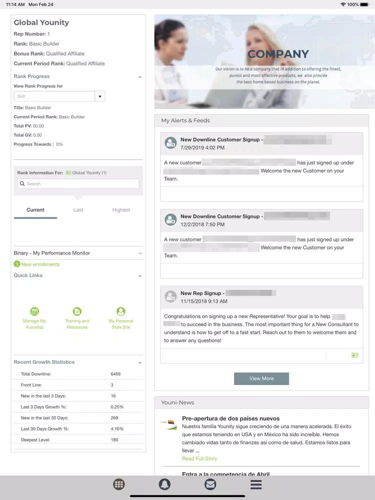Image resolution: width=375 pixels, height=500 pixels.
Task: Click the My Personal Style Site icon
Action: tap(121, 311)
